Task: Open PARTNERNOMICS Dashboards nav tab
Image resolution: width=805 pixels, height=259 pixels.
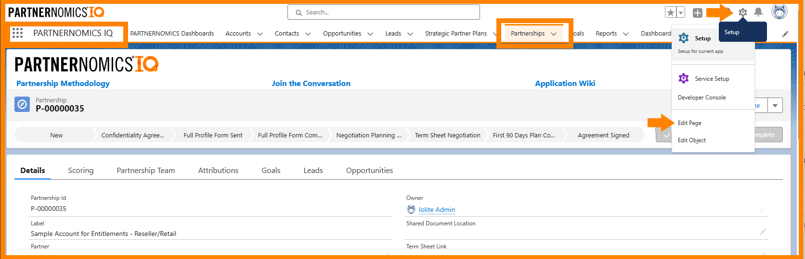Action: tap(172, 34)
